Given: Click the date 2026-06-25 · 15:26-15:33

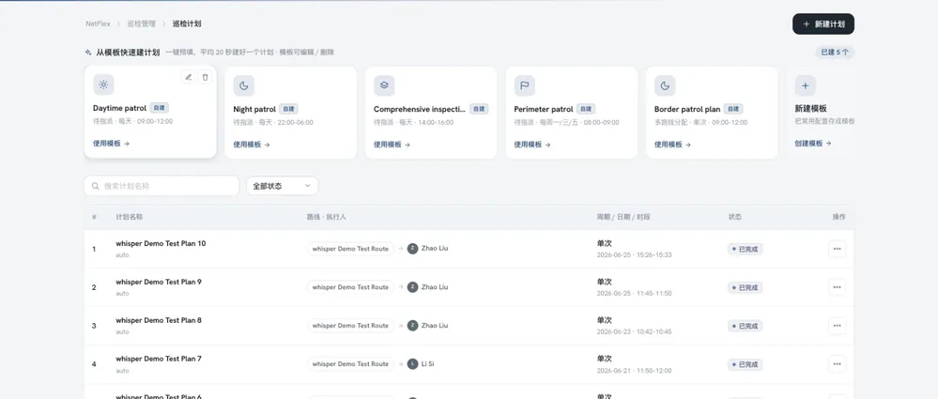Looking at the screenshot, I should 634,254.
